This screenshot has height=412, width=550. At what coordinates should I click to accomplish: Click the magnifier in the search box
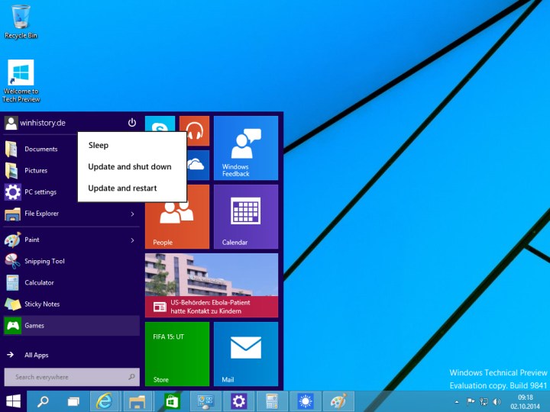pos(131,377)
